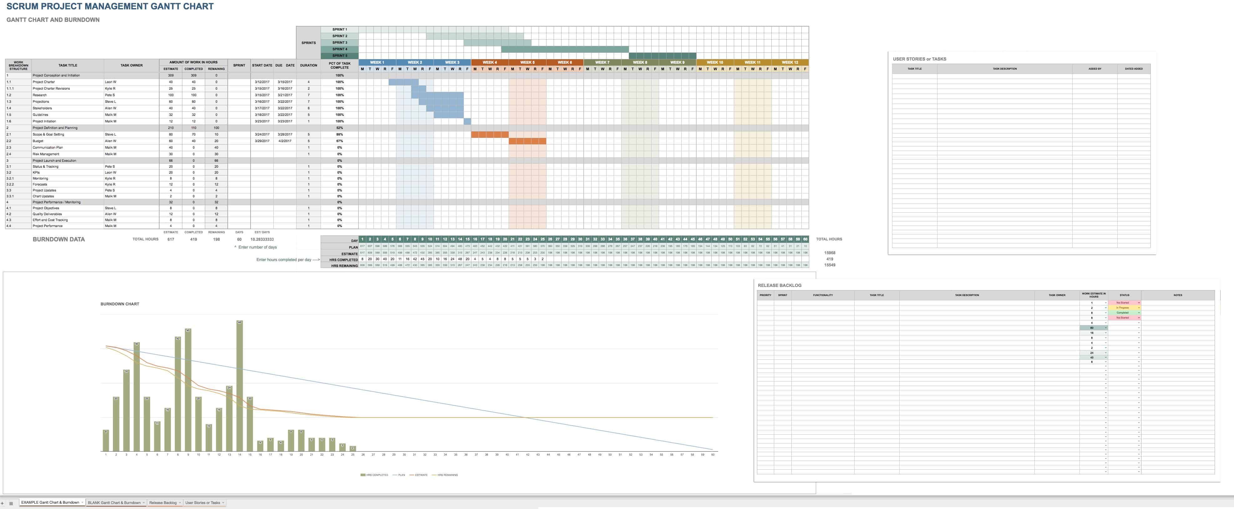Click the days input cell showing 60
The width and height of the screenshot is (1234, 509).
(239, 239)
